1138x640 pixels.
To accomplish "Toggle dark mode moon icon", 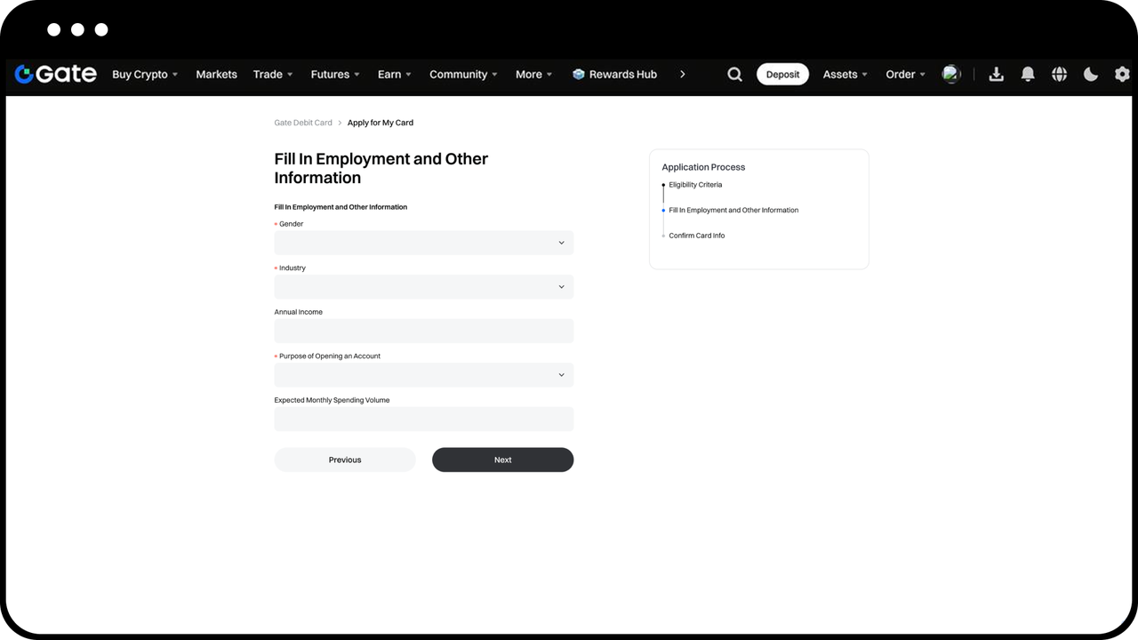I will point(1091,75).
